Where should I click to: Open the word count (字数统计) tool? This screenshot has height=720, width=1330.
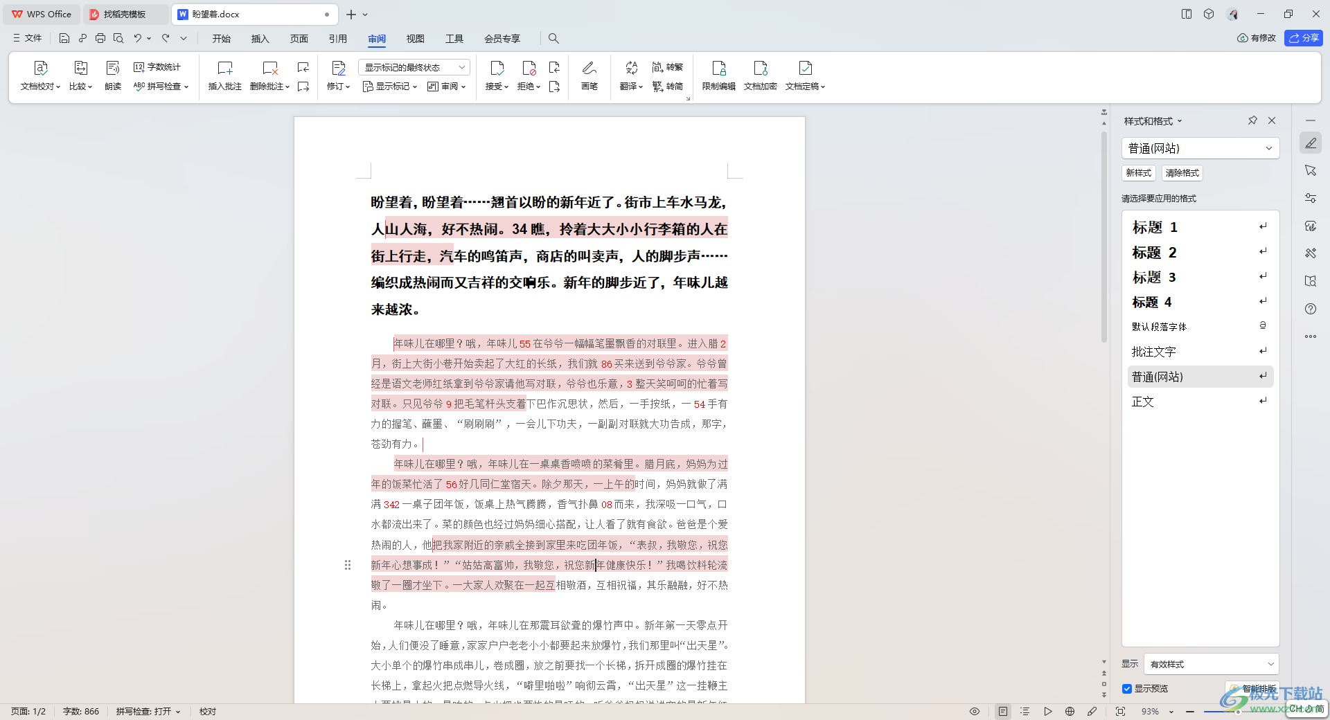click(157, 67)
